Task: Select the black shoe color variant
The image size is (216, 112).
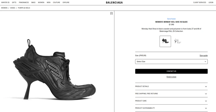Action: [x=165, y=41]
